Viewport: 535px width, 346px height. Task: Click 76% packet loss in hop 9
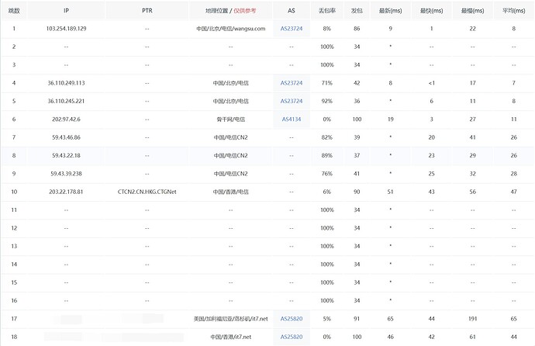click(x=327, y=173)
